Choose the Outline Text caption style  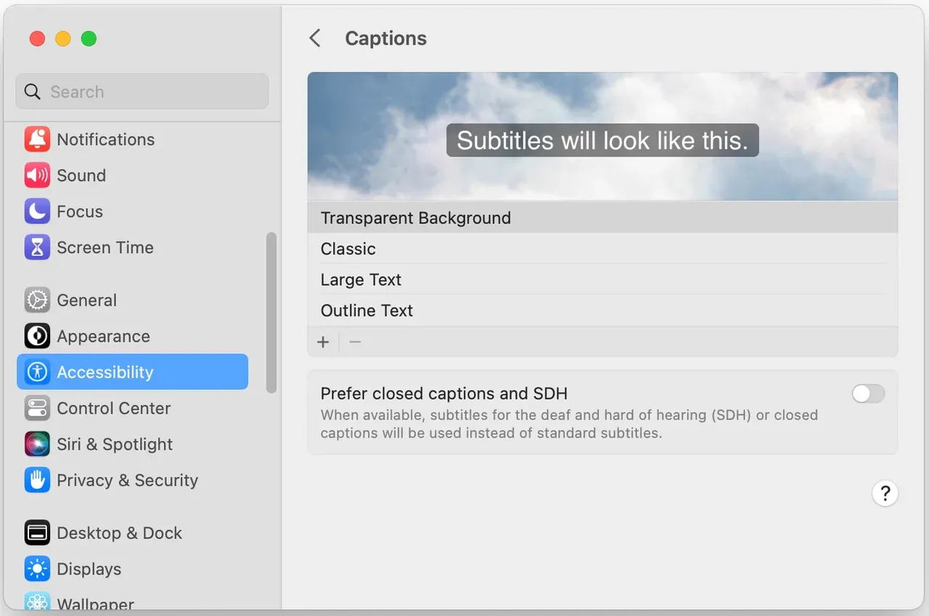point(602,311)
